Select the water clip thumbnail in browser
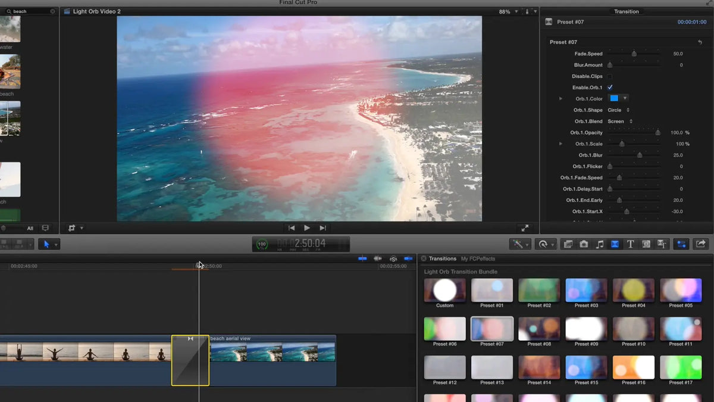This screenshot has height=402, width=714. pos(10,28)
